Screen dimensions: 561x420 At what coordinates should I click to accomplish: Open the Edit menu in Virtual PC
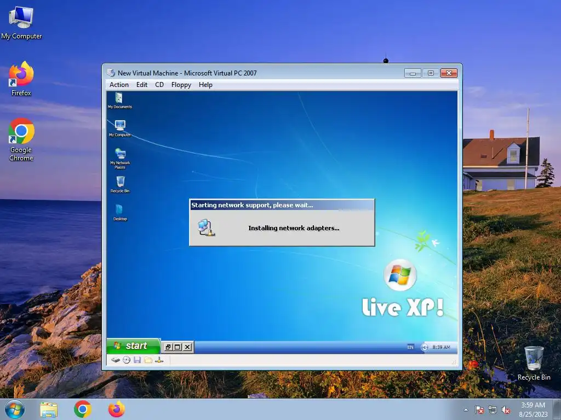pyautogui.click(x=142, y=85)
